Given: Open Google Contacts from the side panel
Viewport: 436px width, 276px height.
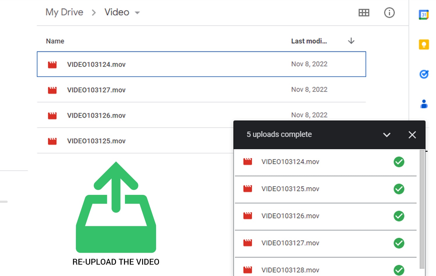Looking at the screenshot, I should 424,104.
